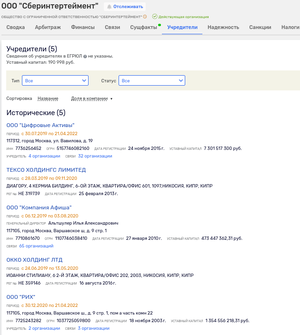The height and width of the screenshot is (335, 300).
Task: Click the green checkmark Действующая организация icon
Action: tap(155, 17)
